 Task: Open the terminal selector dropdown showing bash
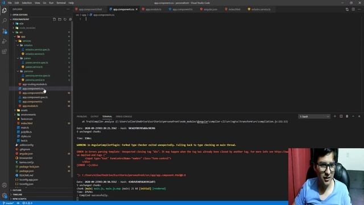[x=314, y=116]
